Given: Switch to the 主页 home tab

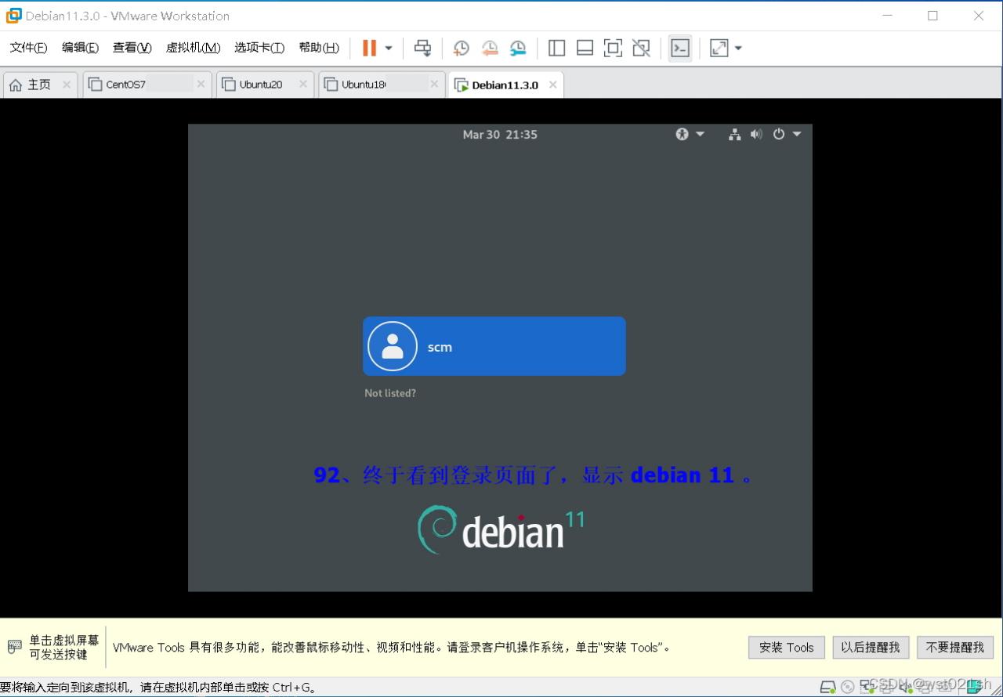Looking at the screenshot, I should click(x=39, y=85).
